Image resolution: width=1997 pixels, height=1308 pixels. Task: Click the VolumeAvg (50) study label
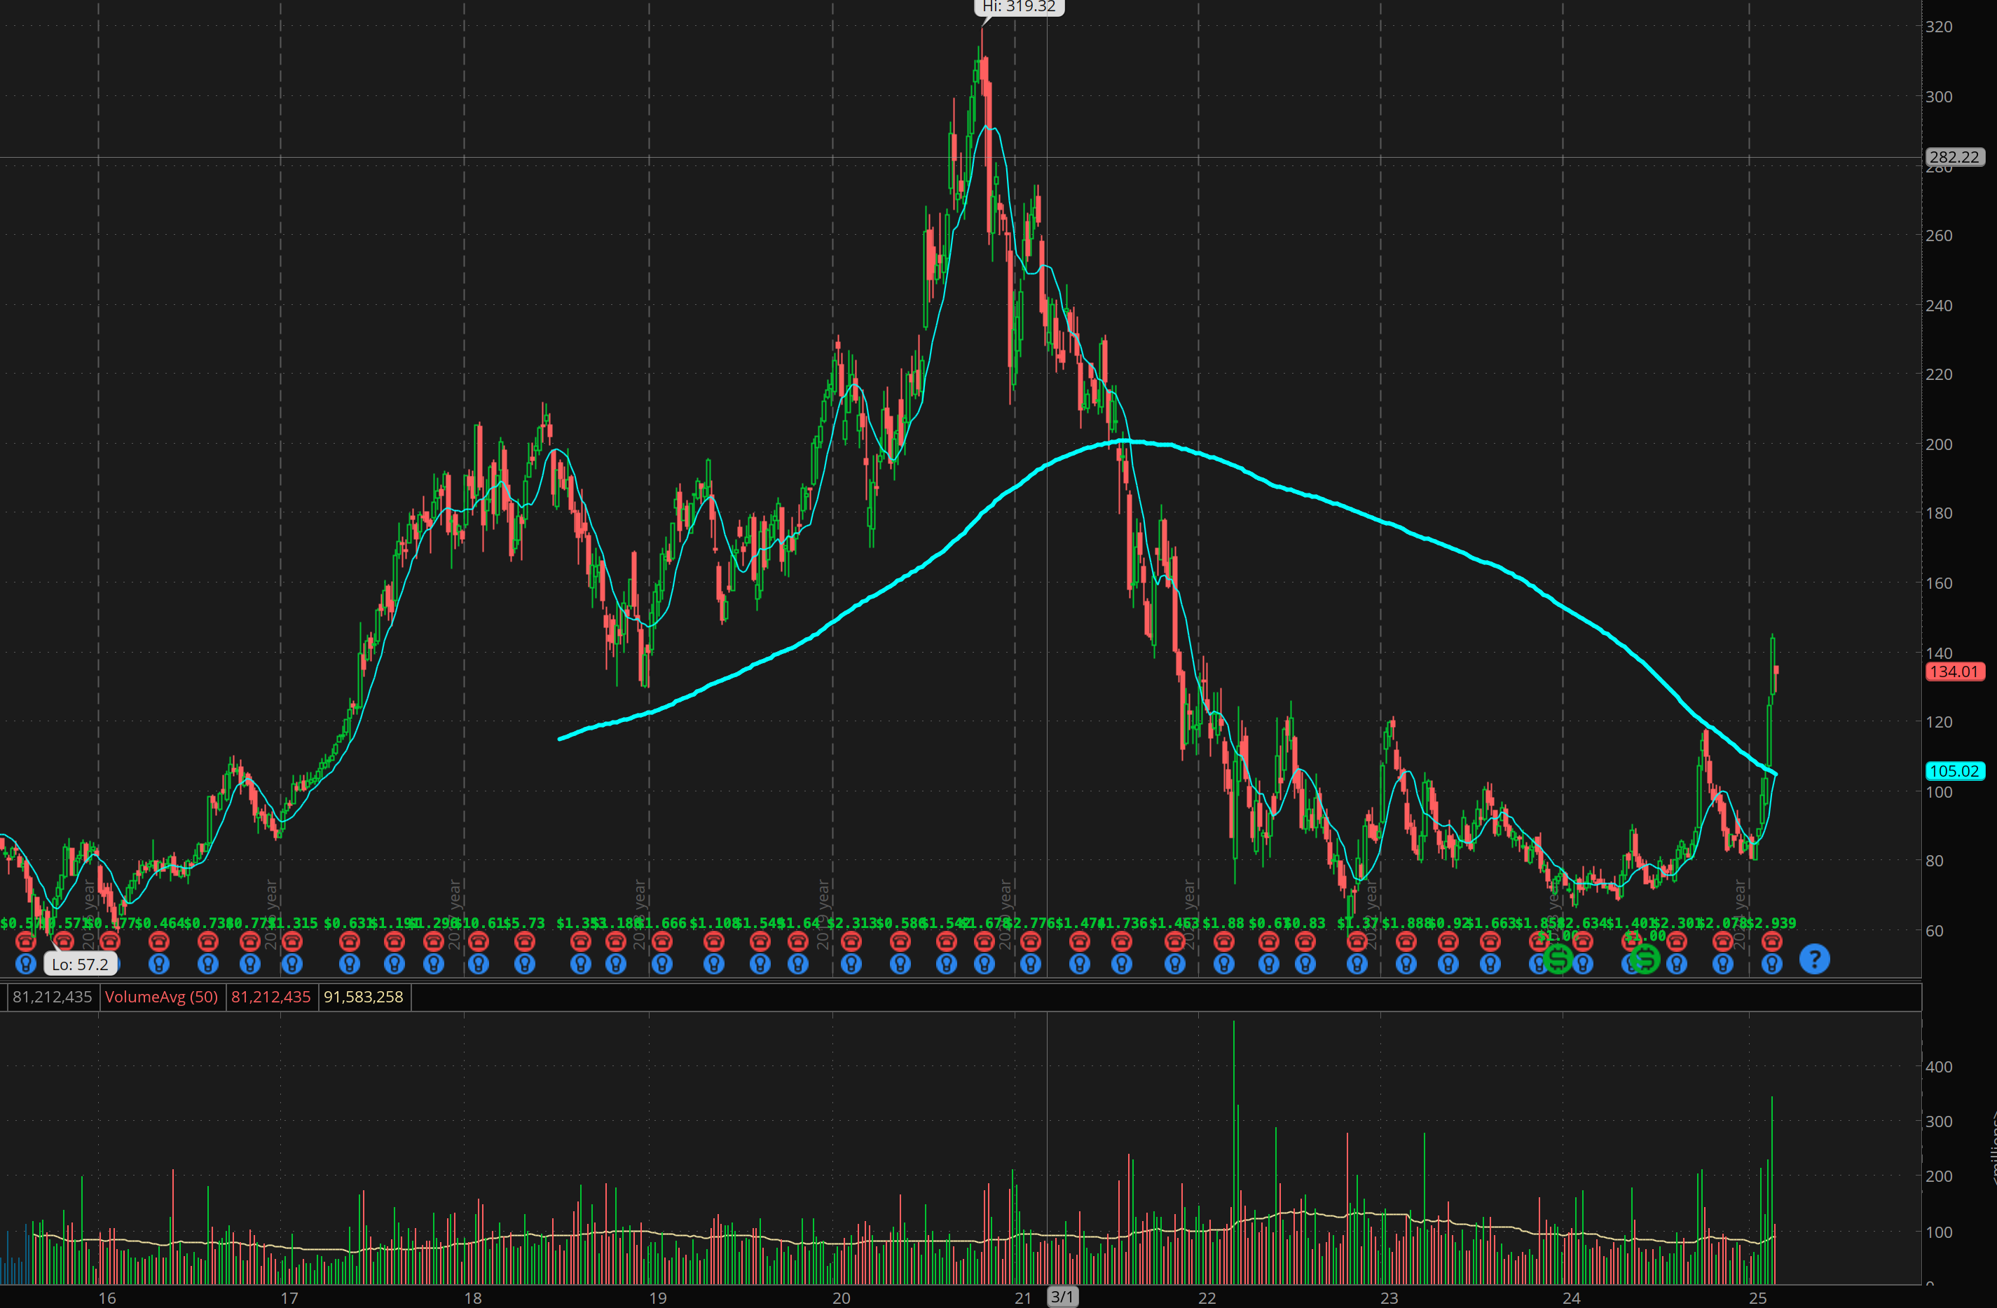pos(161,997)
